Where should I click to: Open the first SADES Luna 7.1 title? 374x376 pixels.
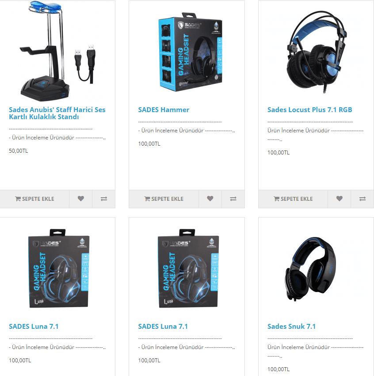(34, 327)
